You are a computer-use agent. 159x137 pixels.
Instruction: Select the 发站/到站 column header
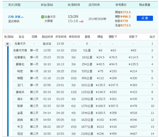[x=47, y=5]
